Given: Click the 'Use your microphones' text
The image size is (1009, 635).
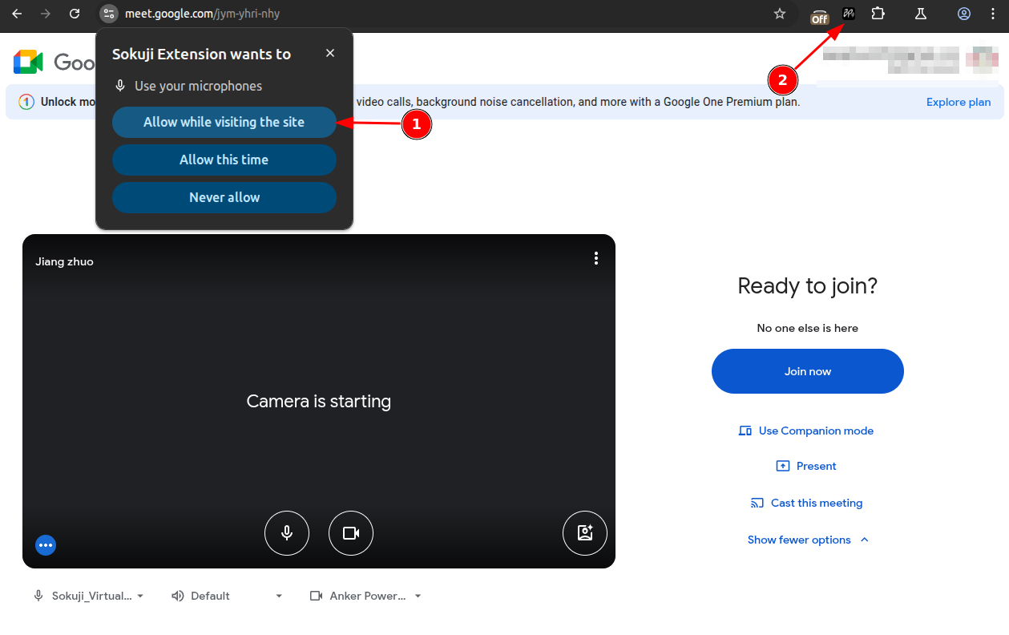Looking at the screenshot, I should 198,86.
